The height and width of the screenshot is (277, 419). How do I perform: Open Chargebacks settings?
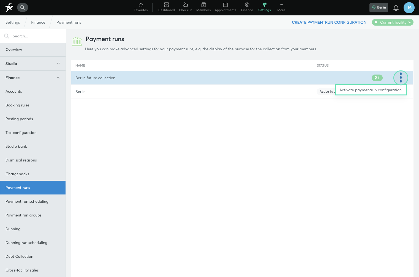click(33, 174)
